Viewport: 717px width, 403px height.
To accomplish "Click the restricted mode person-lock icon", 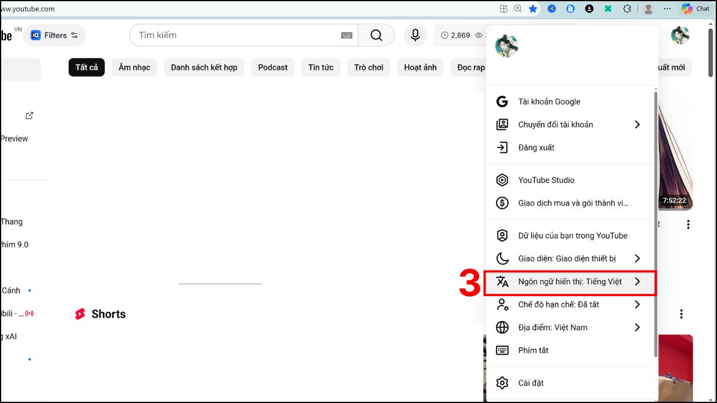I will point(502,304).
